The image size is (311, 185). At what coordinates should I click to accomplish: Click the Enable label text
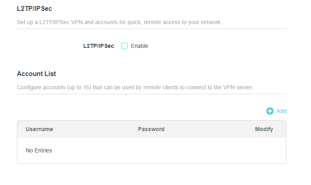[x=140, y=46]
